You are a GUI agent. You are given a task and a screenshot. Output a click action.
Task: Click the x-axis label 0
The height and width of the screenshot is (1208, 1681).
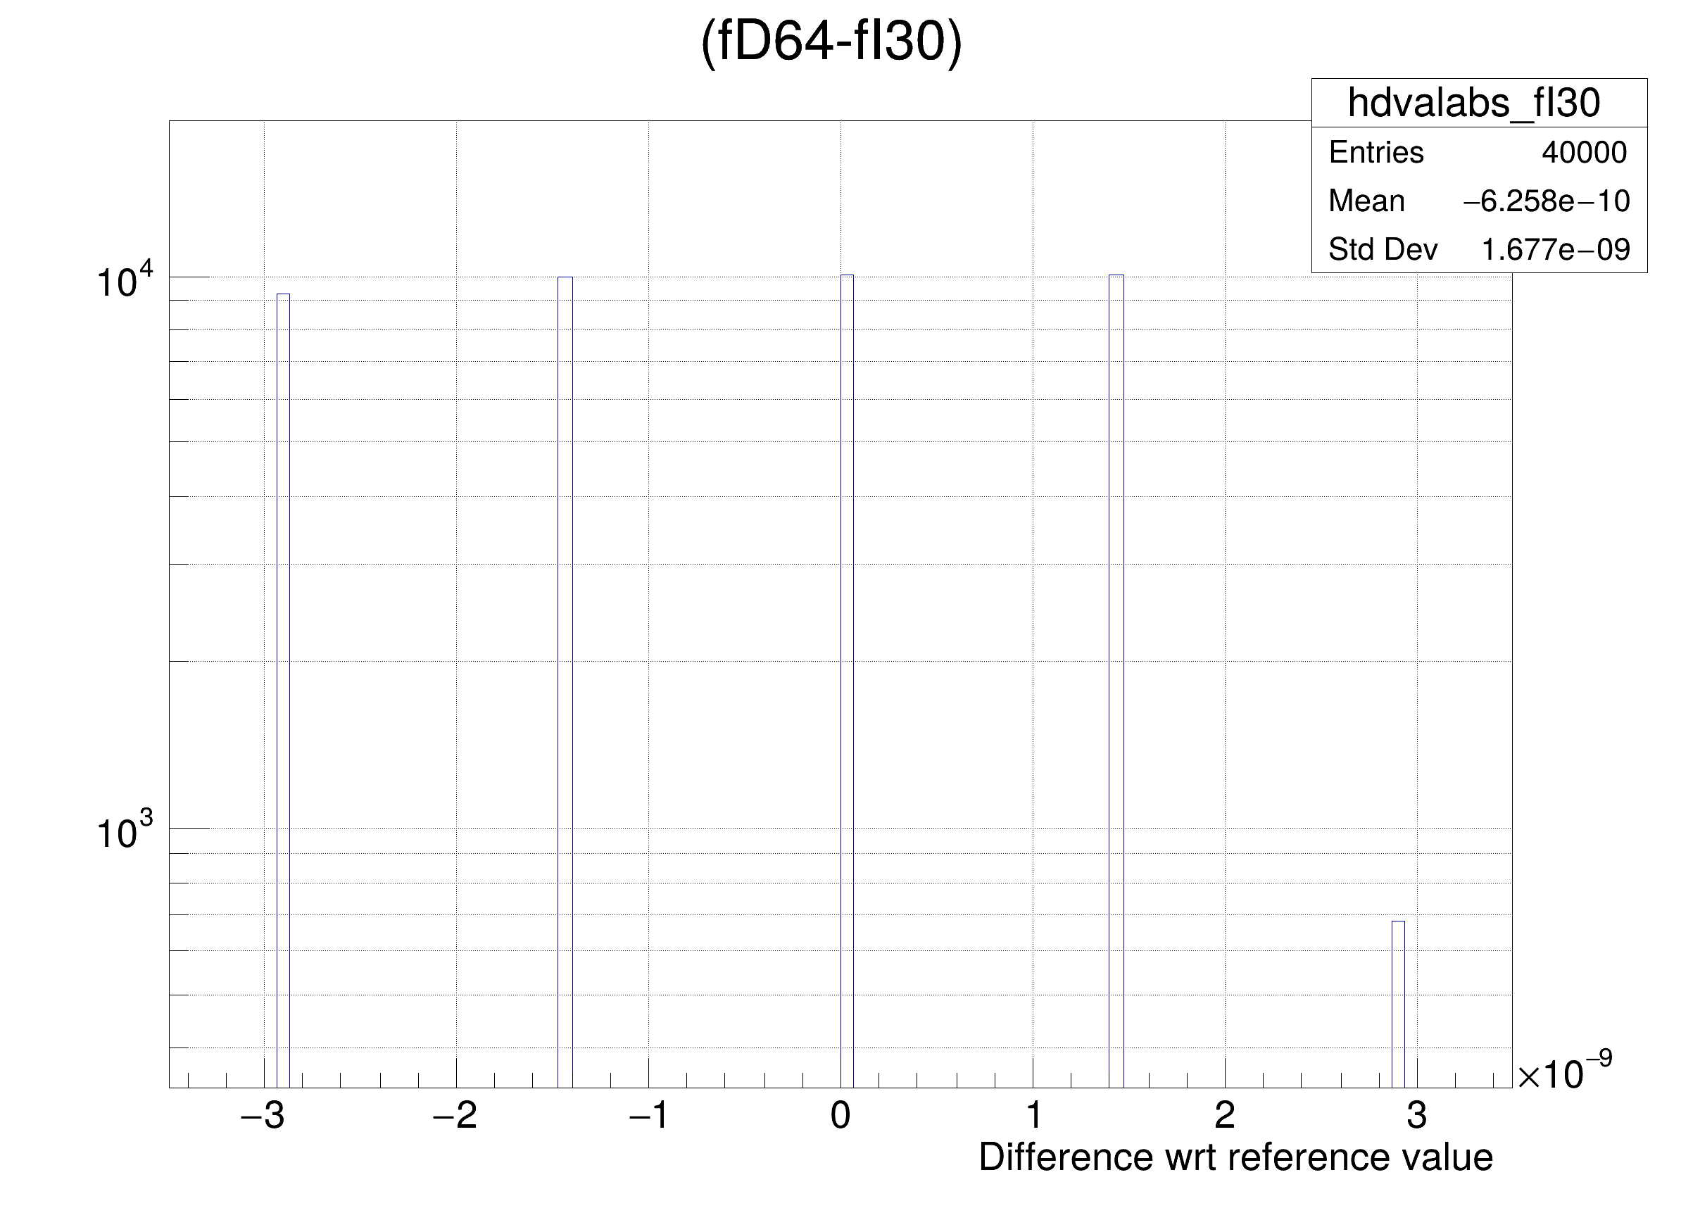[840, 1116]
